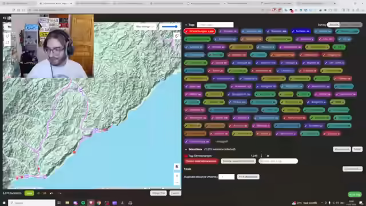Zoom in on the map
This screenshot has width=366, height=206.
point(177,176)
